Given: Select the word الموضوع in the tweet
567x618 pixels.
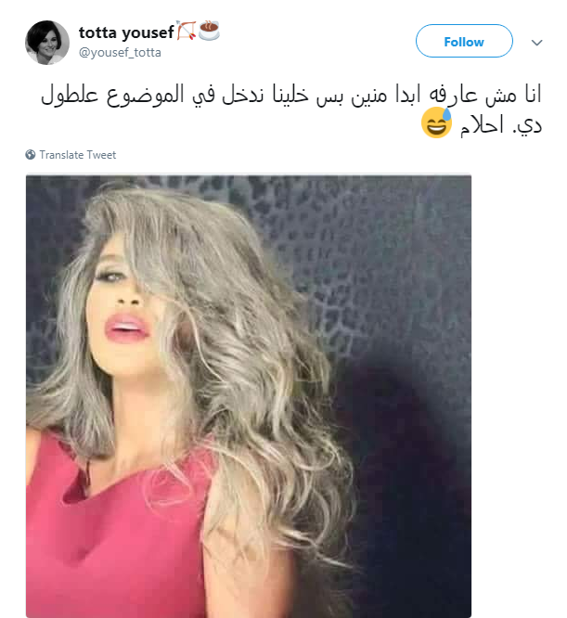Looking at the screenshot, I should pos(146,95).
